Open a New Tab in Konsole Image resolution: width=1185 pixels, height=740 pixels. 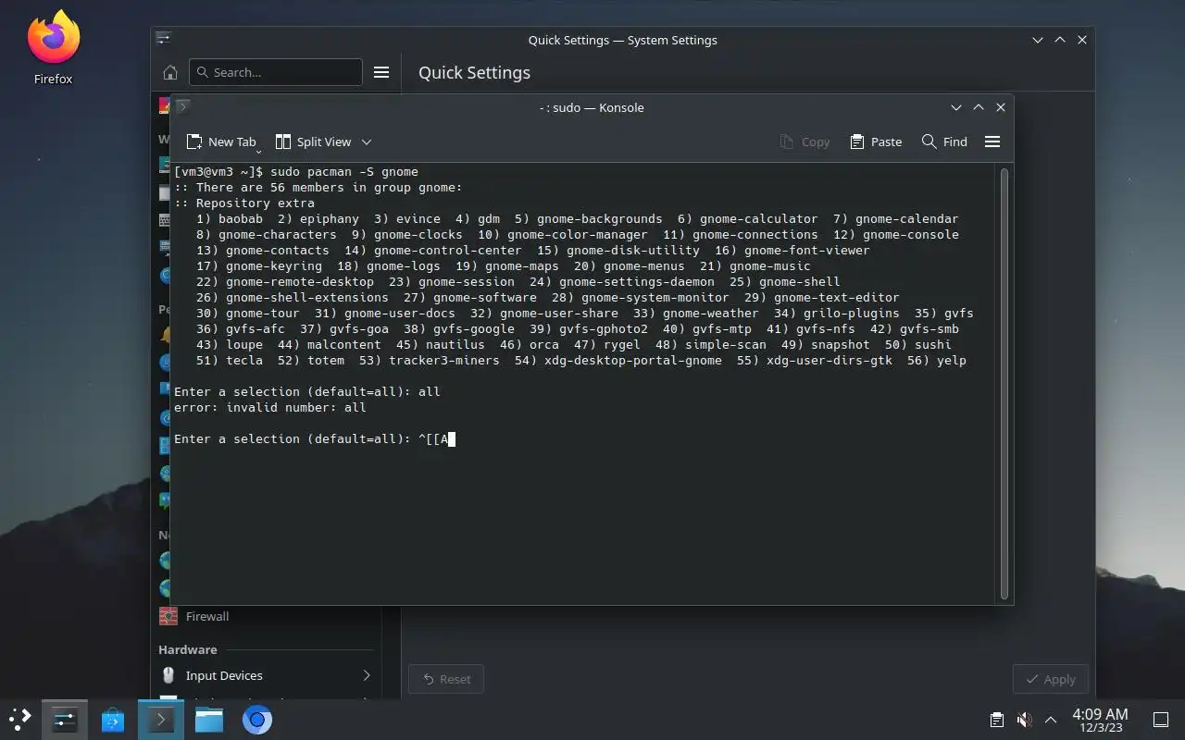[x=221, y=142]
